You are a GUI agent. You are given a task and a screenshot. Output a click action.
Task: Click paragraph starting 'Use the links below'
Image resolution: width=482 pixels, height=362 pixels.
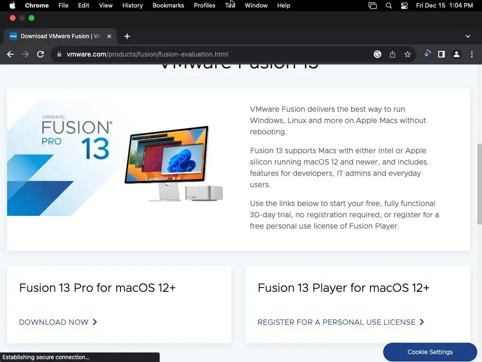pyautogui.click(x=344, y=214)
